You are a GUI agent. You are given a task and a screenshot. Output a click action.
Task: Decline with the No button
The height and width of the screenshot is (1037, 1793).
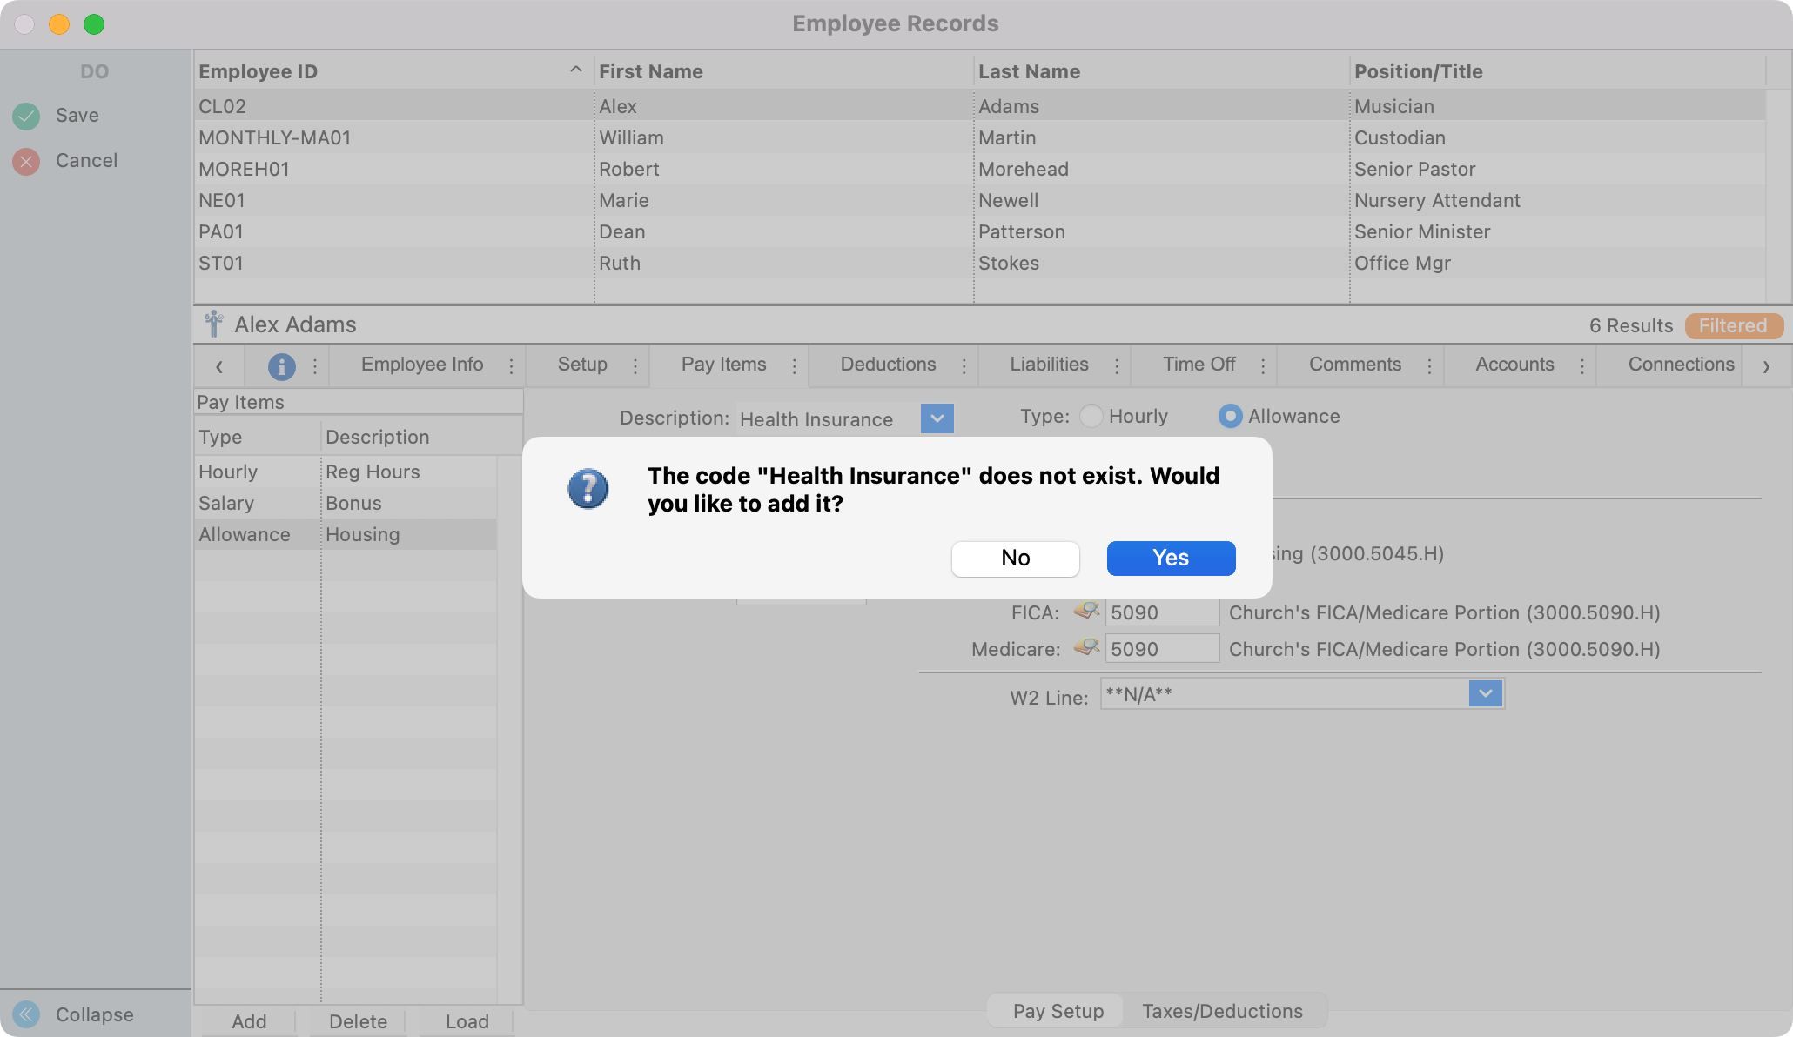tap(1015, 558)
